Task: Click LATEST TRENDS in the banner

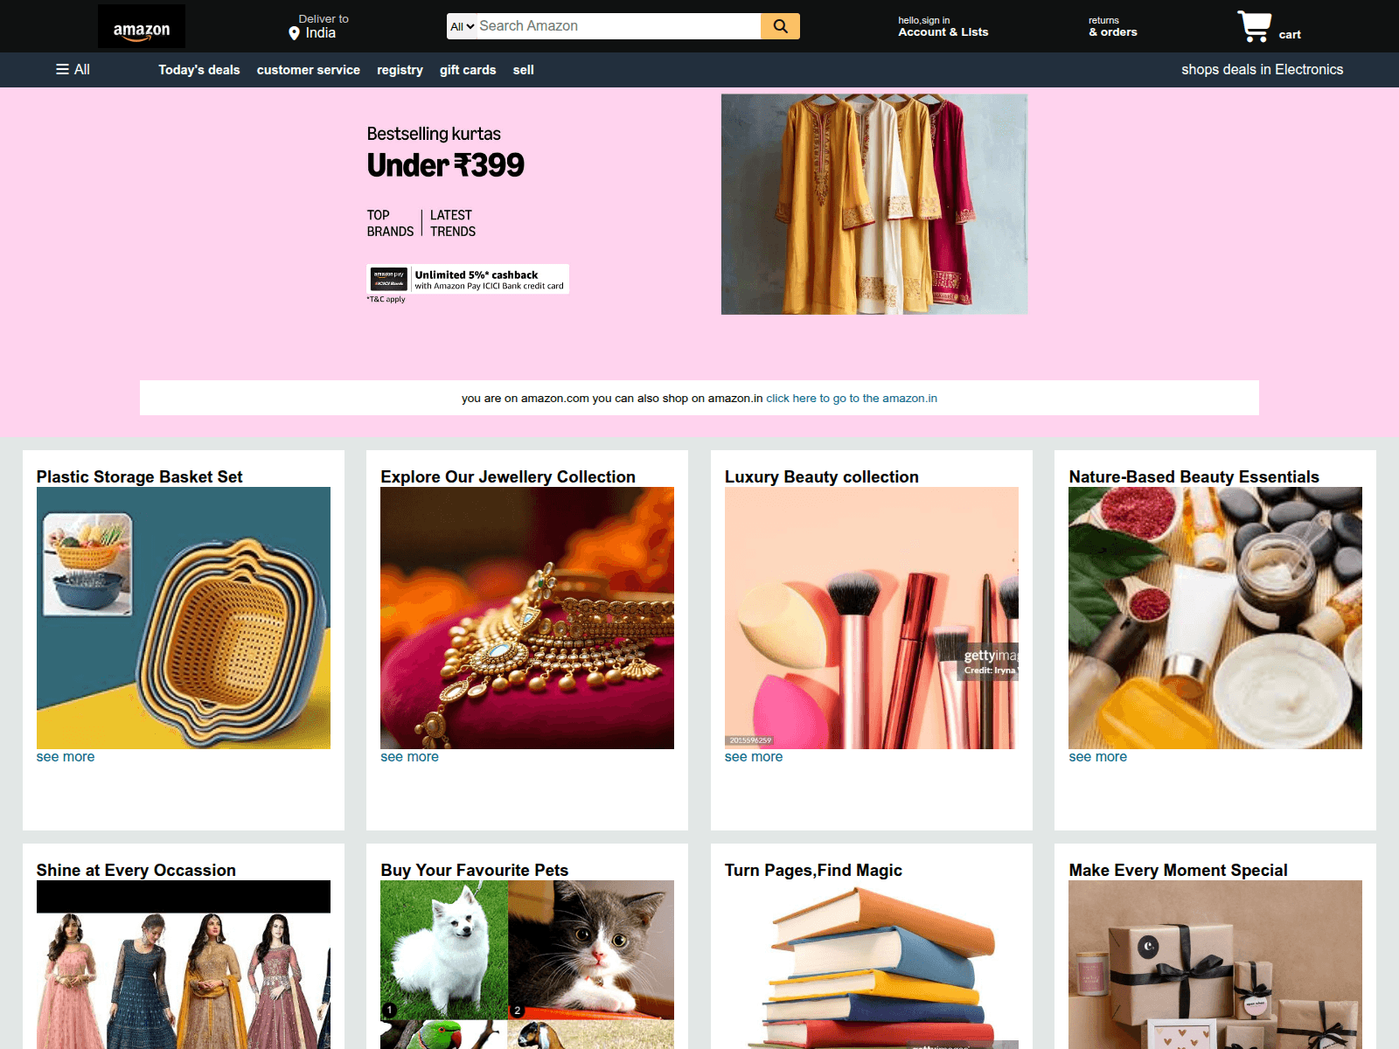Action: tap(453, 223)
